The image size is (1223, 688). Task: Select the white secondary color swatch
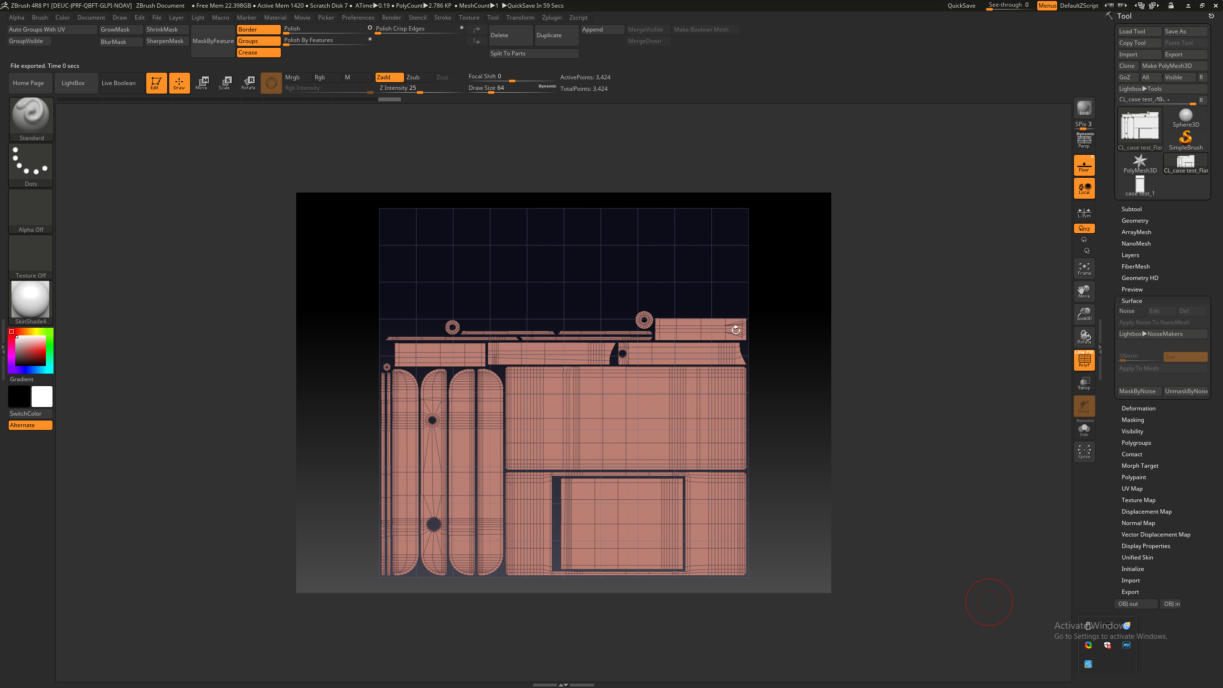click(42, 397)
